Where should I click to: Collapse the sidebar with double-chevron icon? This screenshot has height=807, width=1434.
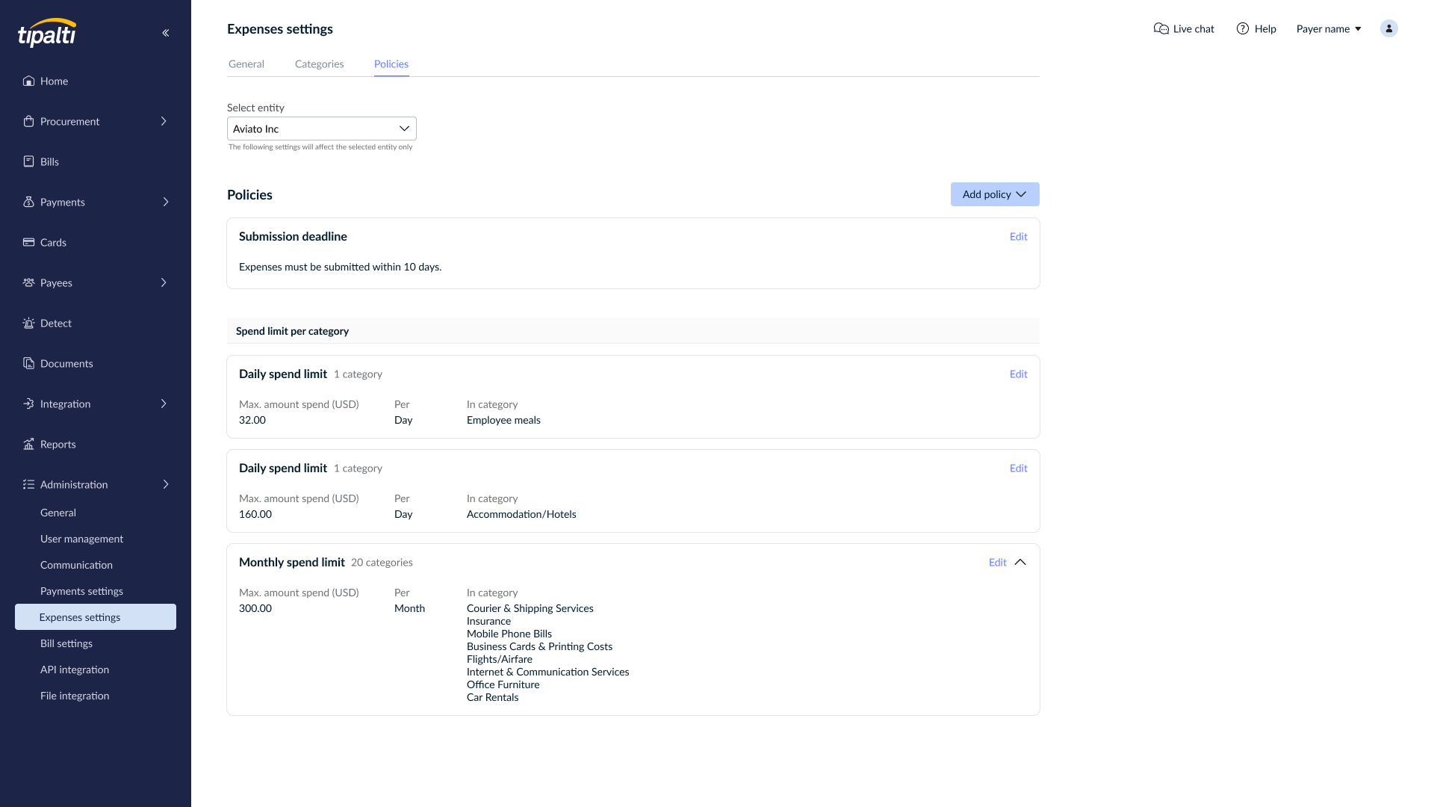coord(166,33)
